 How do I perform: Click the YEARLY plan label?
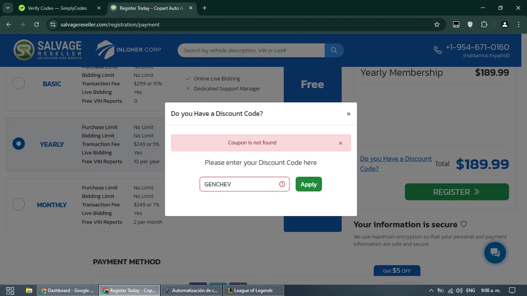(x=52, y=144)
